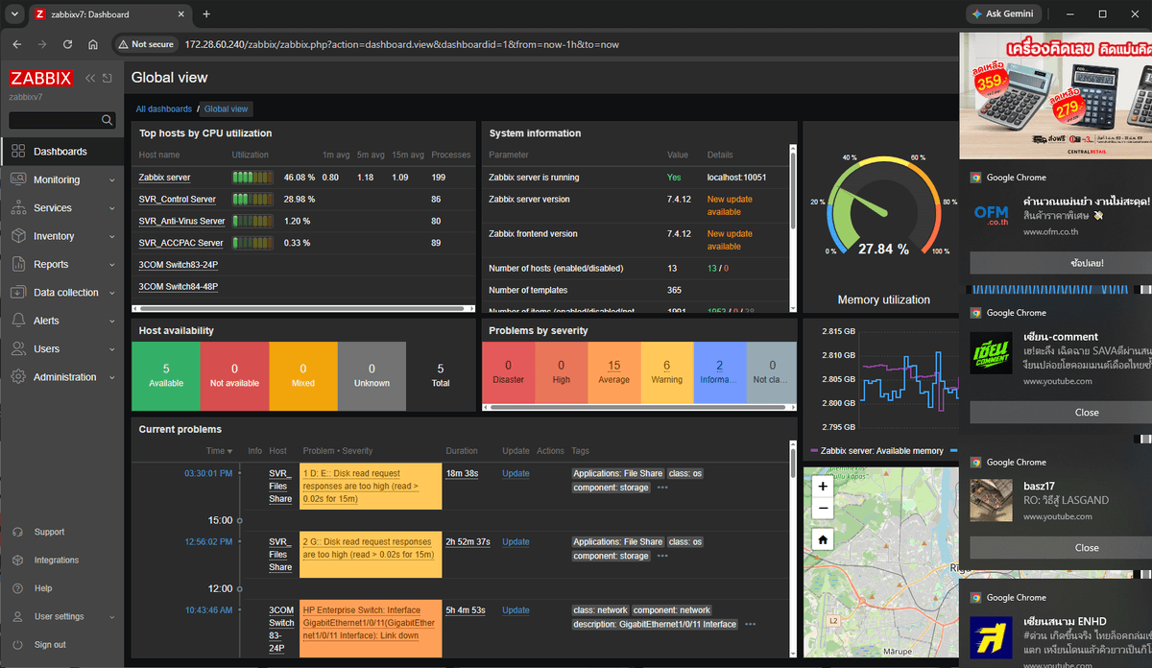Viewport: 1152px width, 668px height.
Task: Select Dashboards in the sidebar
Action: tap(61, 152)
